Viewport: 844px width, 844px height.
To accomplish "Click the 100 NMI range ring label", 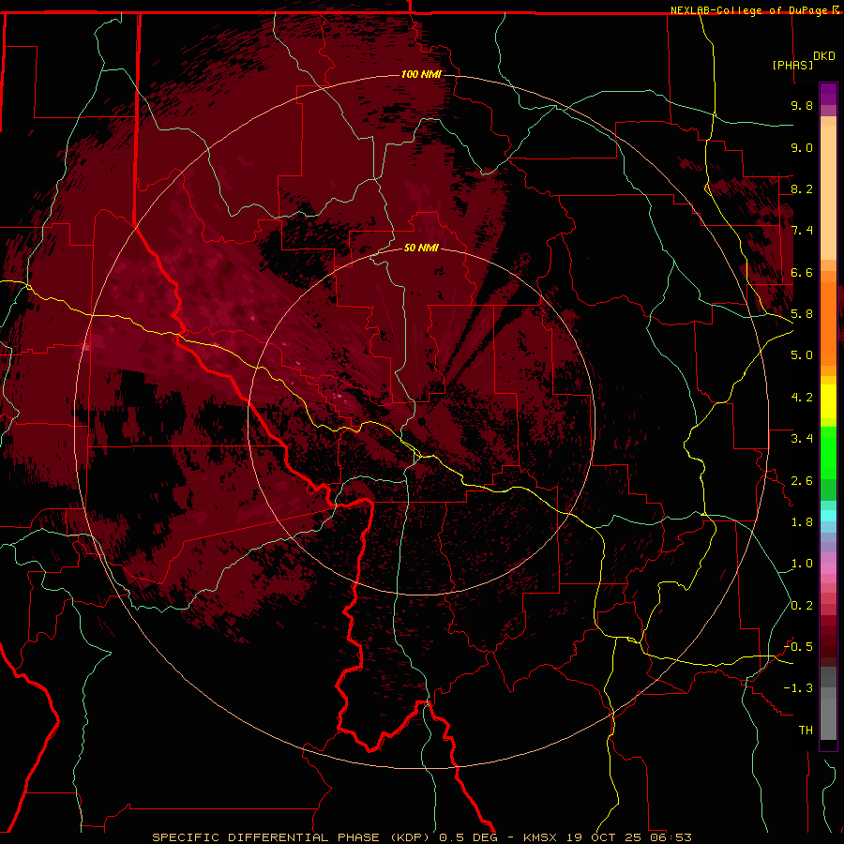I will (421, 74).
